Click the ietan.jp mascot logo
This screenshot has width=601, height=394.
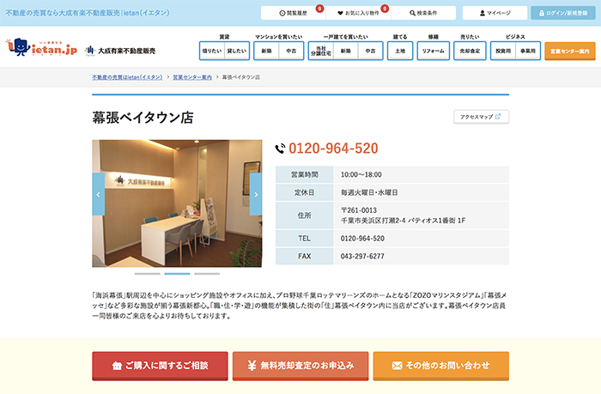pyautogui.click(x=41, y=47)
